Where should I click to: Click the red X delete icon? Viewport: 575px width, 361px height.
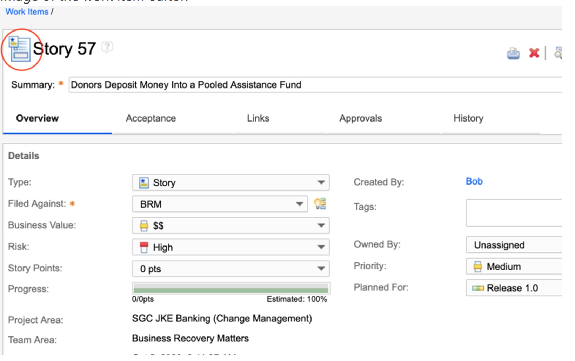pos(534,53)
